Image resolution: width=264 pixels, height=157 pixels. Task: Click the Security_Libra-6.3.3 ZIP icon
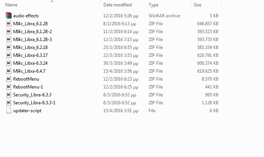coord(9,95)
